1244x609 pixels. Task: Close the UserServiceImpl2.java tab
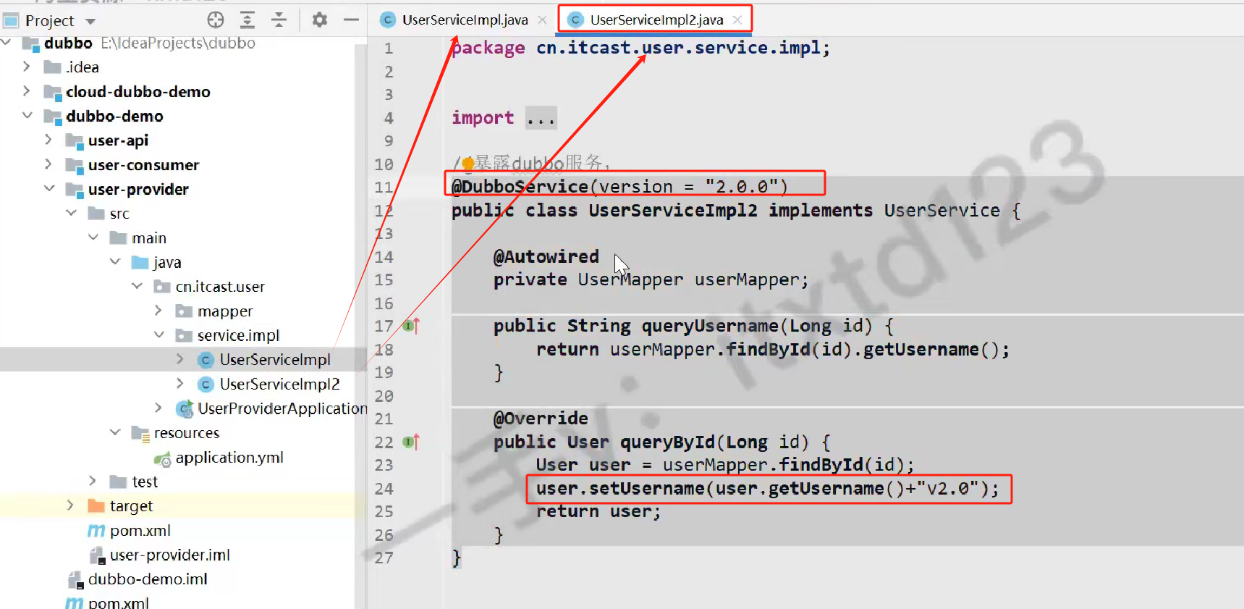pos(737,20)
